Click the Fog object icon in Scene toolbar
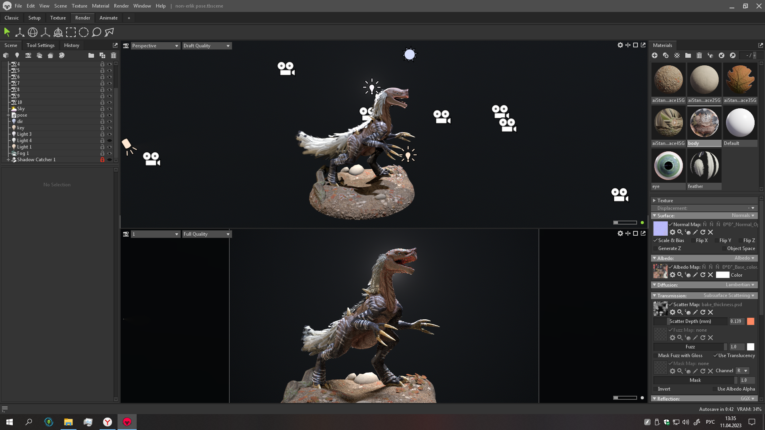 click(x=39, y=55)
